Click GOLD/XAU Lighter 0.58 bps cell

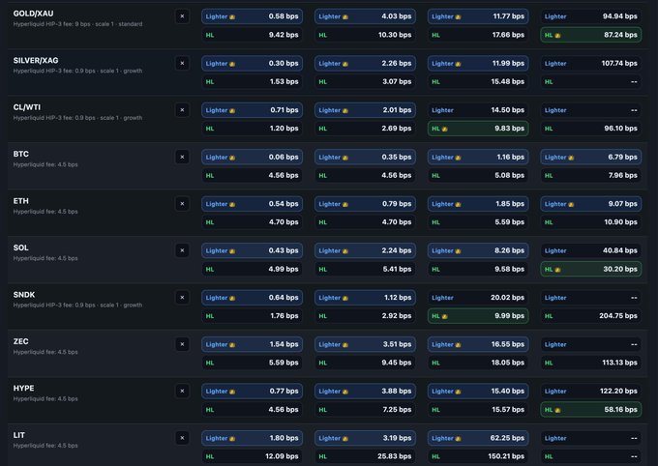coord(252,16)
